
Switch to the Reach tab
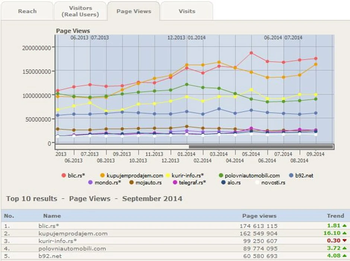[27, 11]
